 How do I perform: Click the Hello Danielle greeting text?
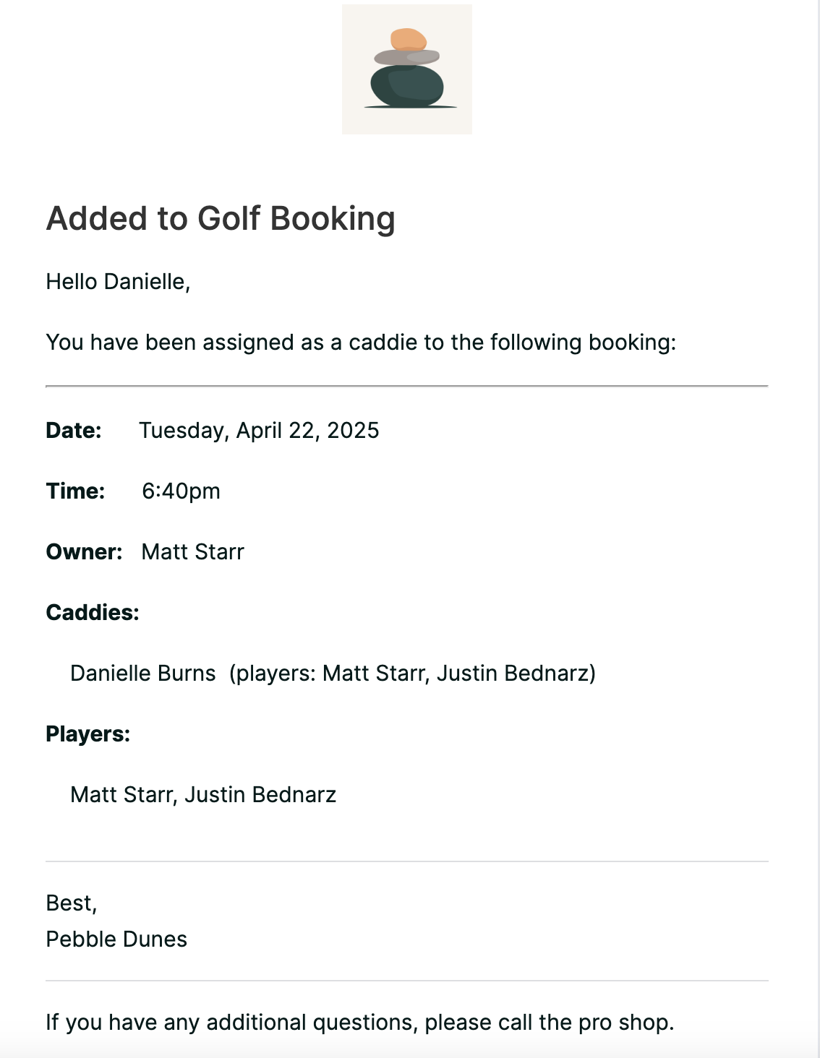coord(118,282)
